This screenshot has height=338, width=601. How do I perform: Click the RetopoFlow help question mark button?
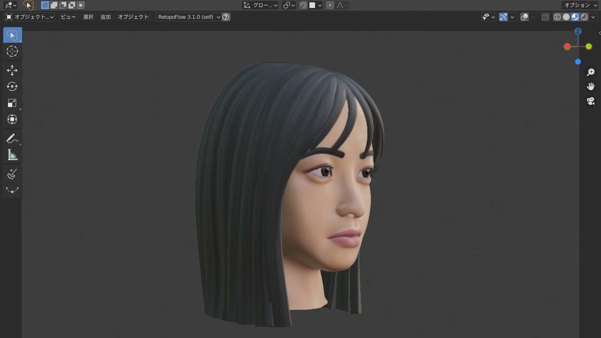(226, 17)
